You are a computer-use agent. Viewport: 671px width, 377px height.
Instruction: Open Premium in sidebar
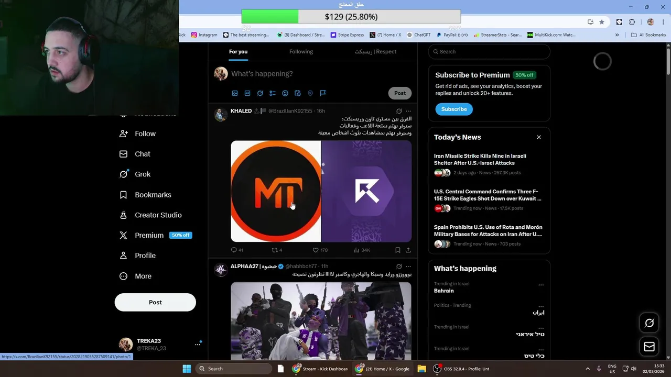point(155,235)
